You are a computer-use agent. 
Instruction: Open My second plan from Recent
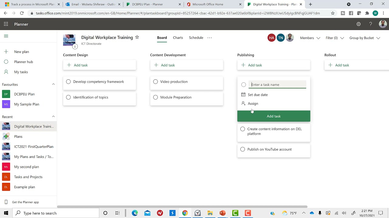click(x=26, y=167)
